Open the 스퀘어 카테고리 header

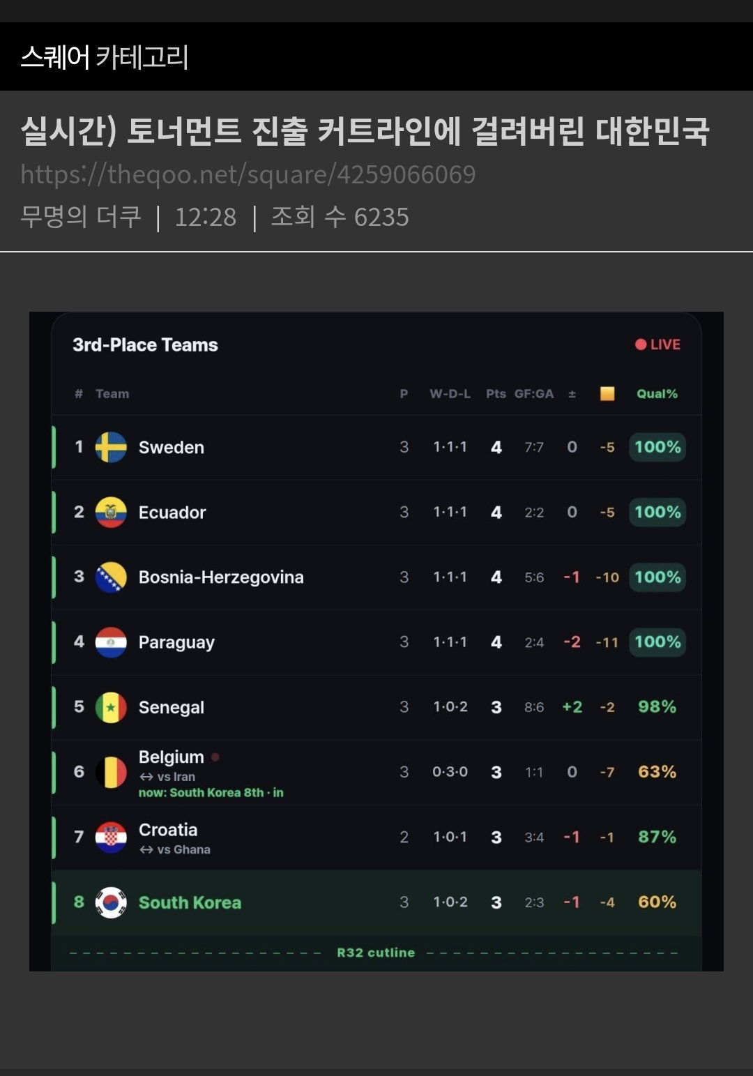point(105,56)
